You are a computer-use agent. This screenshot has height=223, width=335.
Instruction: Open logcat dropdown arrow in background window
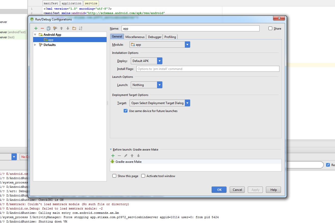[14, 157]
